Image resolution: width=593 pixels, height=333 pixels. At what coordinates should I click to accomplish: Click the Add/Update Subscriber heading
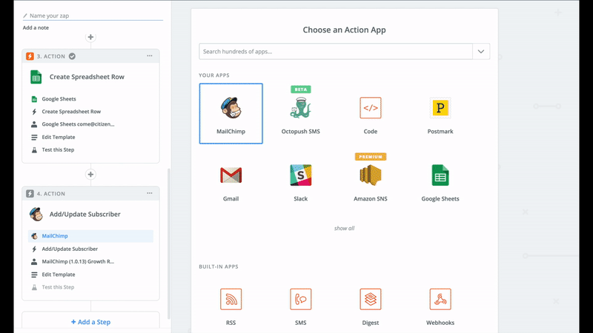click(85, 215)
